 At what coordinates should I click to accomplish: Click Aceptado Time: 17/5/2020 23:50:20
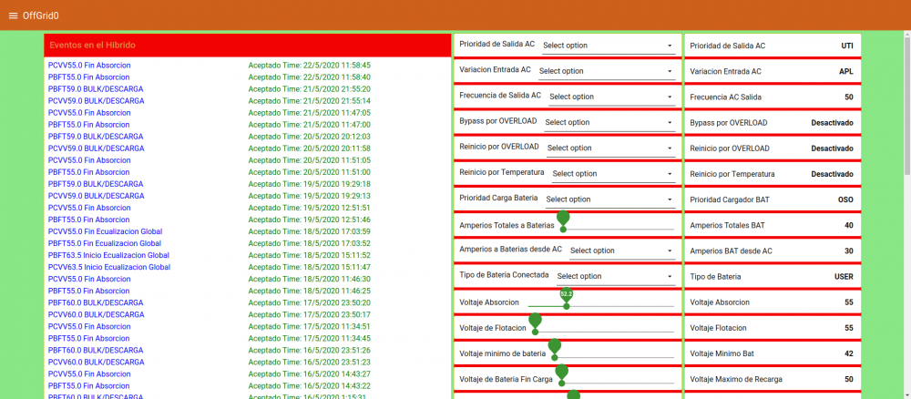click(x=309, y=302)
